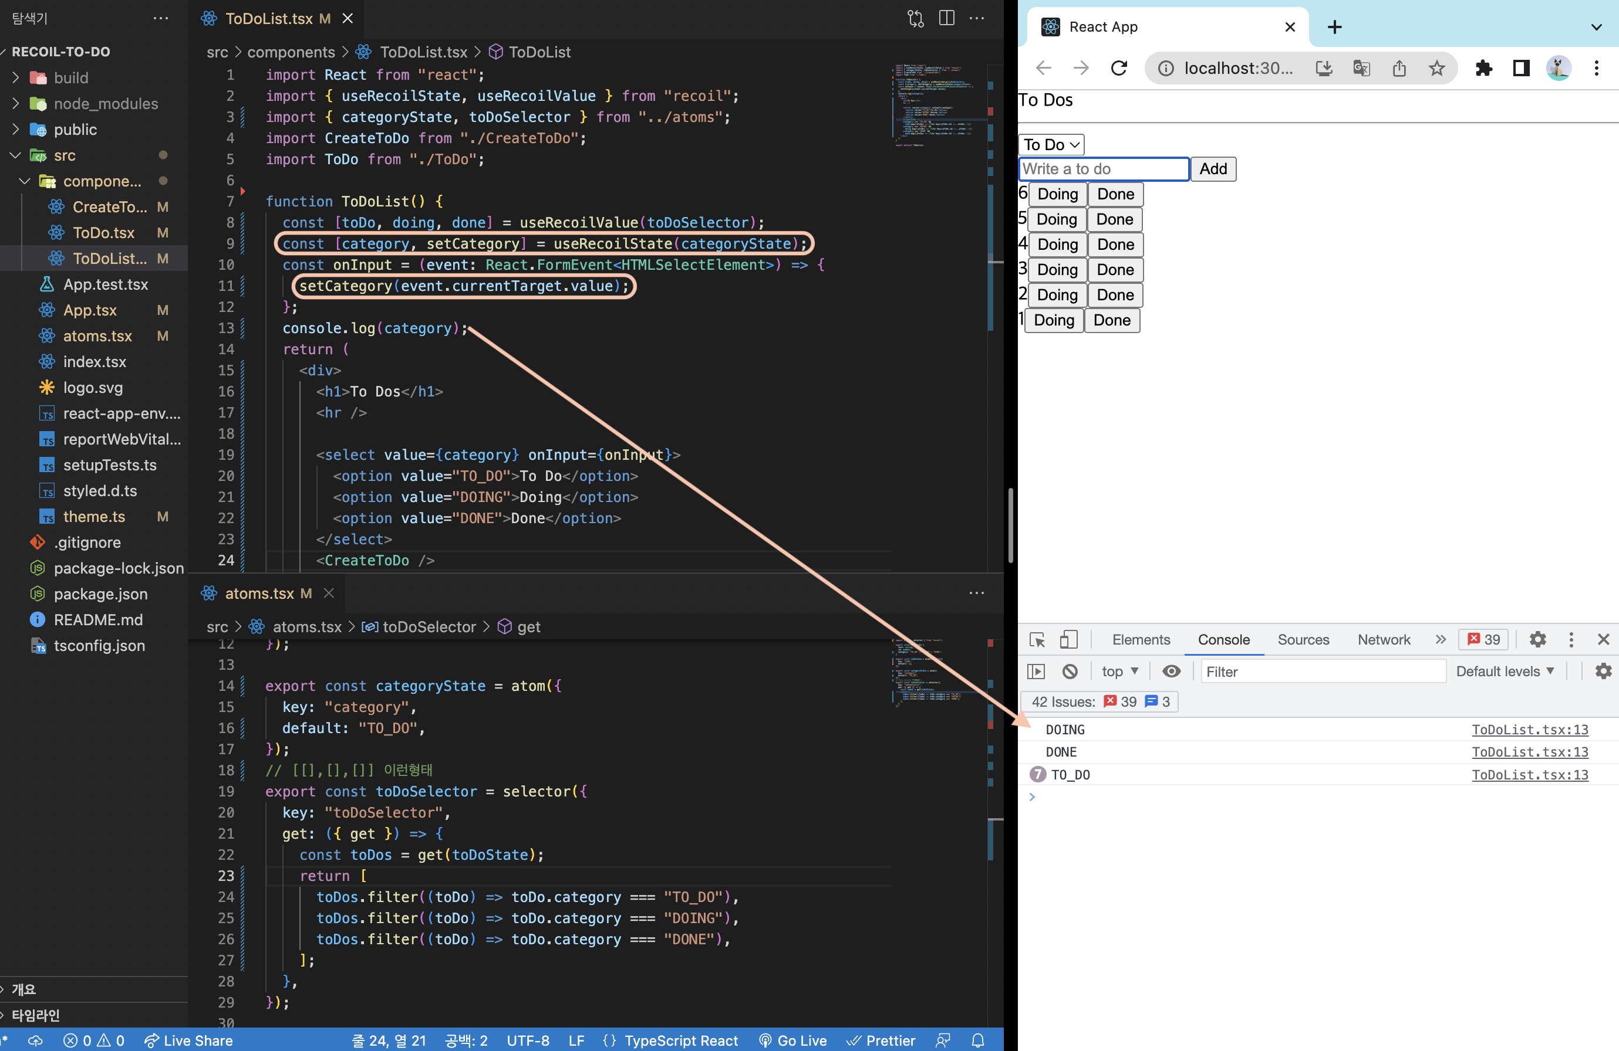Screen dimensions: 1619x1051
Task: Clear the console with the ban icon
Action: coord(1070,672)
